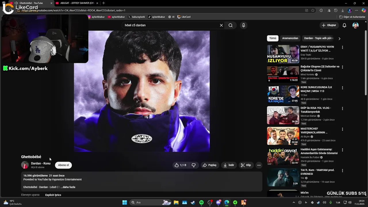368x207 pixels.
Task: Dislike the Ghettobébé video
Action: (194, 165)
